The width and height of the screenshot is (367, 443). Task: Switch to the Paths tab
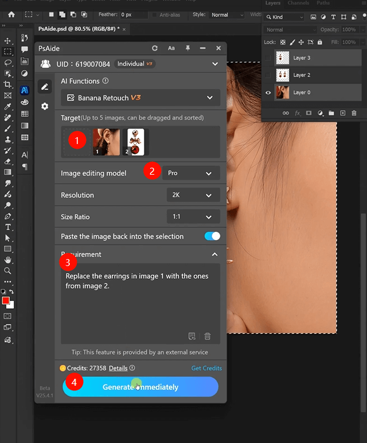point(323,3)
